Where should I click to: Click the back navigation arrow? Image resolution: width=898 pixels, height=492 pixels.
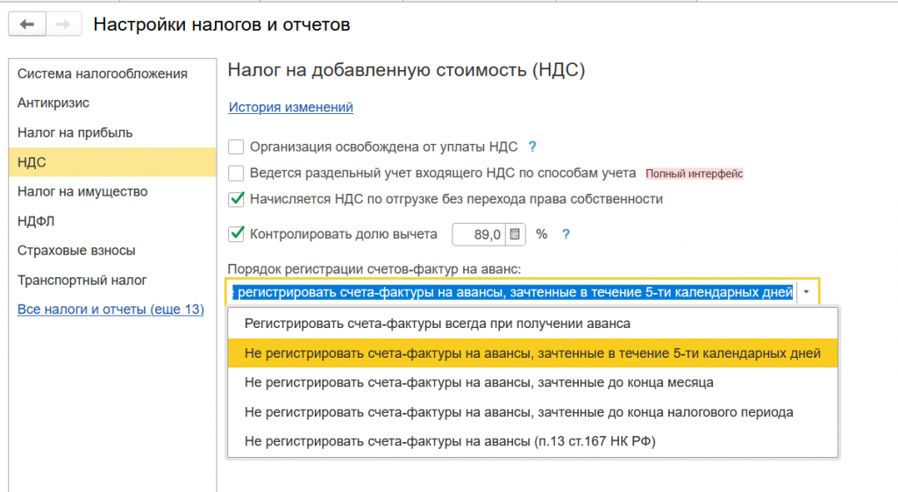pos(26,25)
